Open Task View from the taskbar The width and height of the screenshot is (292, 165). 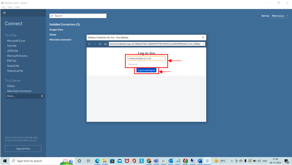point(89,161)
